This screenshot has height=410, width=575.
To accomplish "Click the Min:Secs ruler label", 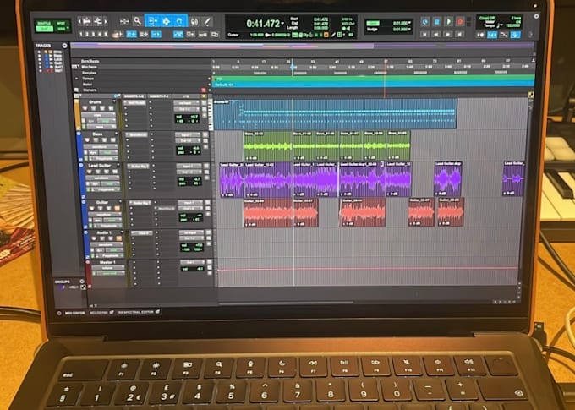I will 90,67.
